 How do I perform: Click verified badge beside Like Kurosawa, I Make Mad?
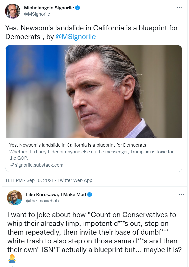point(90,195)
